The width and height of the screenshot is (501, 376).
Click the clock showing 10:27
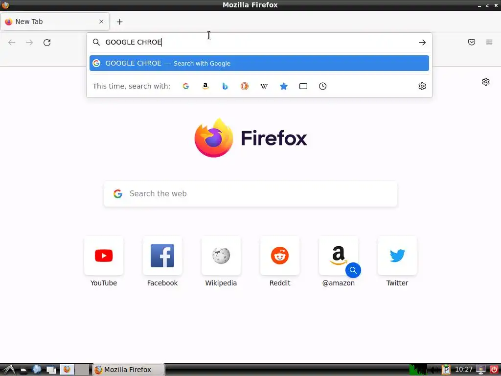pyautogui.click(x=463, y=369)
